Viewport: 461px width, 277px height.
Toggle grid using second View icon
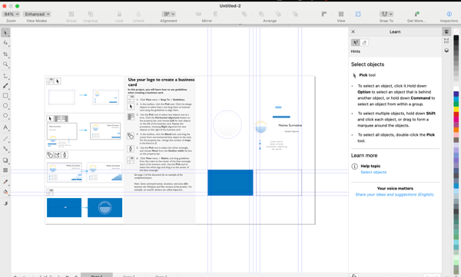point(341,14)
